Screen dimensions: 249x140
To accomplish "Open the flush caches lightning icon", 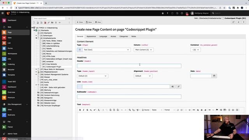I will [x=167, y=13].
